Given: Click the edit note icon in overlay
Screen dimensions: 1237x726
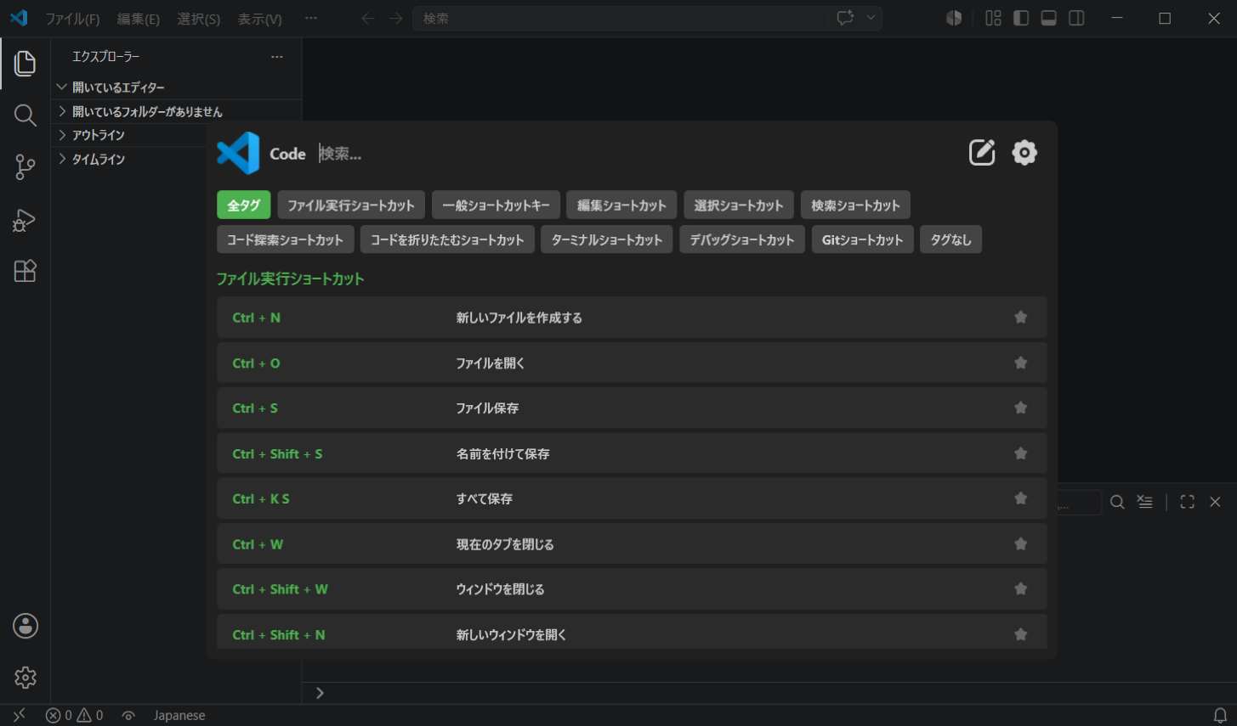Looking at the screenshot, I should (x=982, y=152).
